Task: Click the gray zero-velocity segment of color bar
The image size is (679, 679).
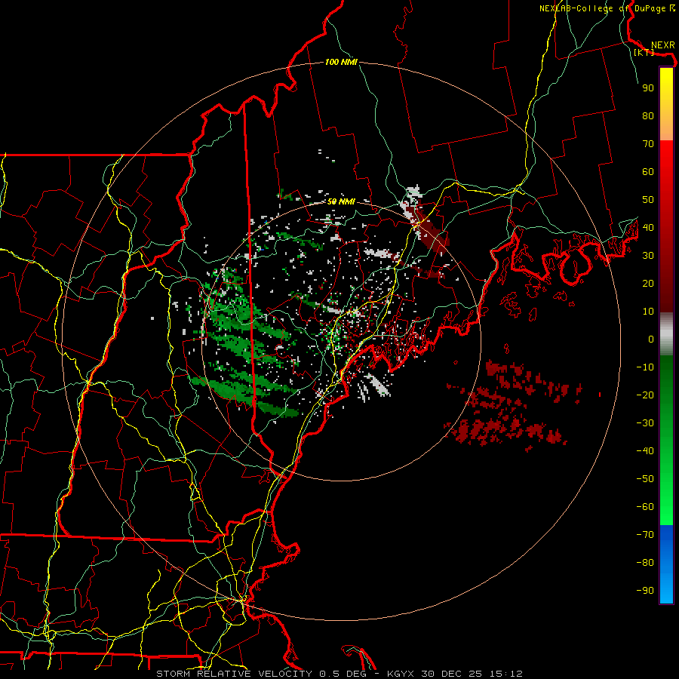Action: click(x=666, y=334)
